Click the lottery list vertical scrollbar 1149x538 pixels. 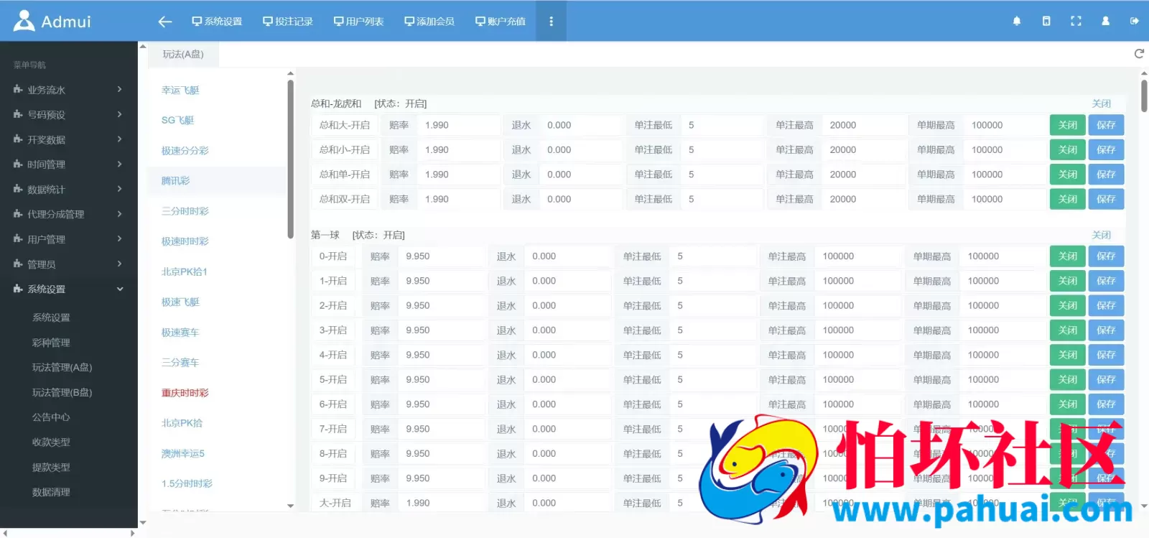click(290, 159)
